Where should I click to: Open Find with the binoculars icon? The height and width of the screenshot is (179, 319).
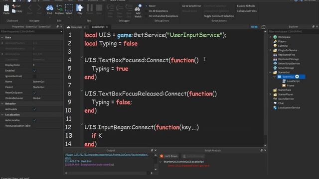(50, 8)
